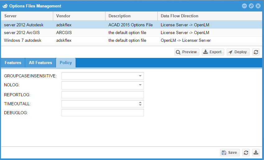Expand the GROUPCASEINSENSITIVE dropdown
This screenshot has width=264, height=160.
[140, 76]
